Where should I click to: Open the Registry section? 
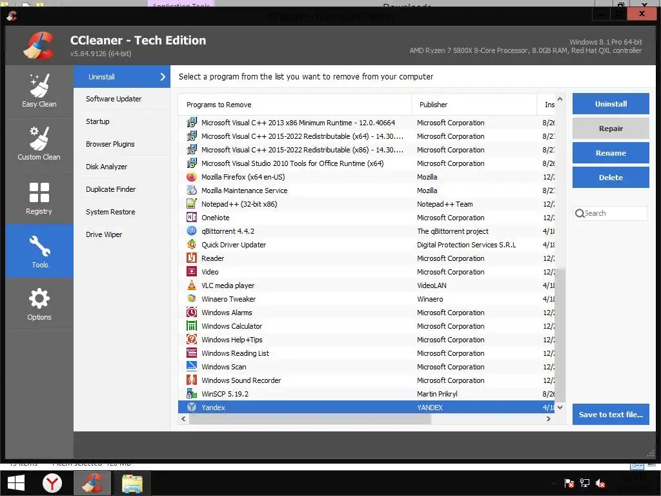click(39, 198)
